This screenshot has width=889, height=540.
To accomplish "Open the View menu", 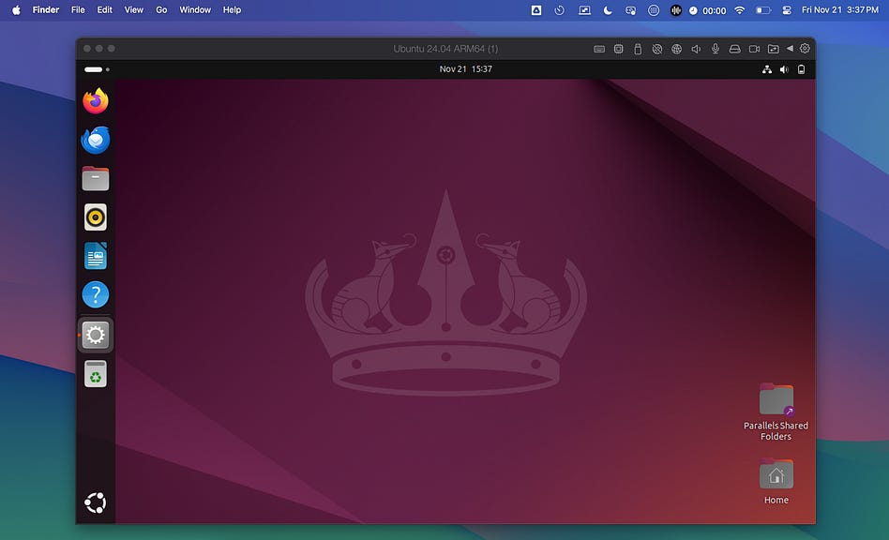I will pyautogui.click(x=134, y=10).
